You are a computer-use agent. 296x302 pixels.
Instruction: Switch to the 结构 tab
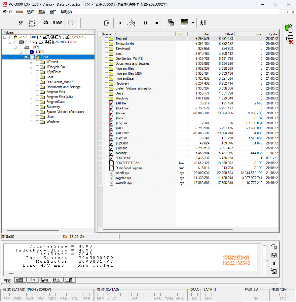[x=44, y=280]
